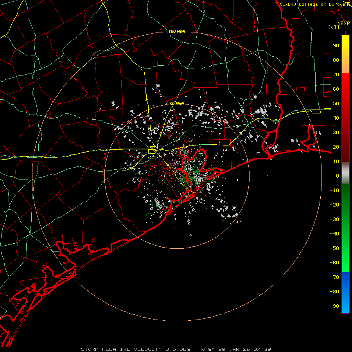Pick the legend value -50

coord(334,248)
